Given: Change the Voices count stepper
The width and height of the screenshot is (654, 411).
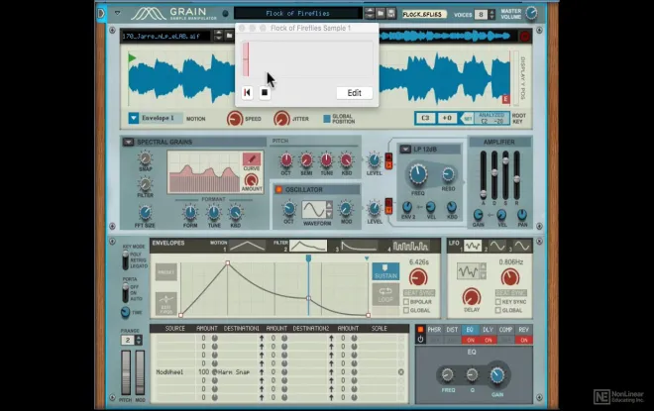Looking at the screenshot, I should pyautogui.click(x=491, y=15).
